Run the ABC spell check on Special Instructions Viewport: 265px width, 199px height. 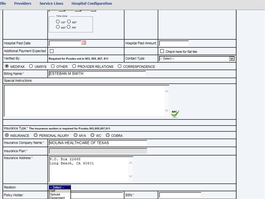[x=175, y=114]
